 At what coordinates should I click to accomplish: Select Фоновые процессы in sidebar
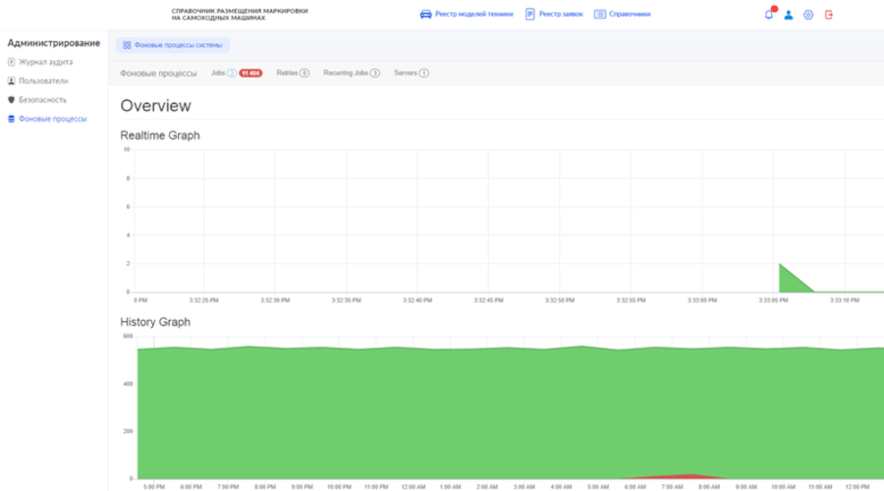[52, 119]
